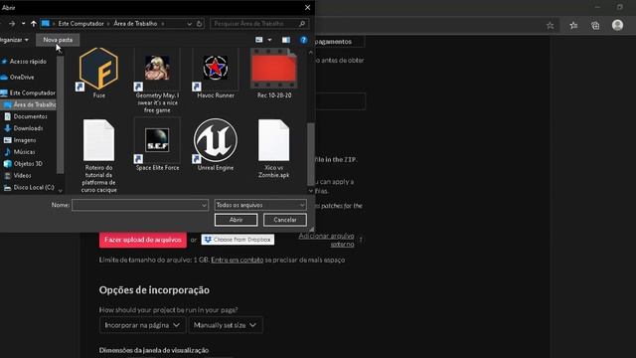This screenshot has width=636, height=358.
Task: Open the browser favorites list icon
Action: (573, 25)
